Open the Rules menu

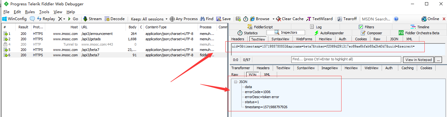point(30,12)
